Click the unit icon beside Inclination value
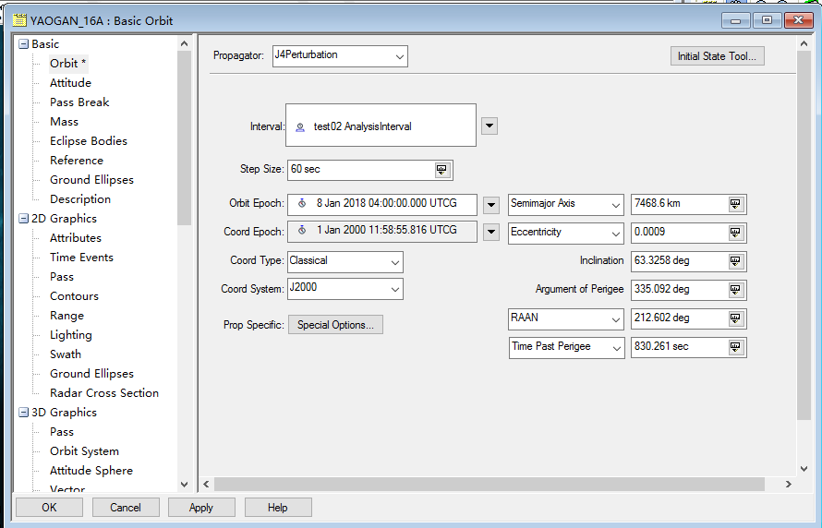 click(x=735, y=261)
